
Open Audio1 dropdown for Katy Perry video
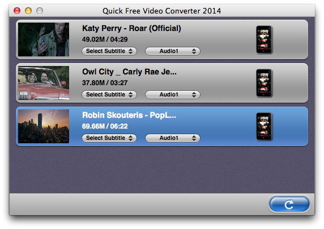tap(173, 51)
